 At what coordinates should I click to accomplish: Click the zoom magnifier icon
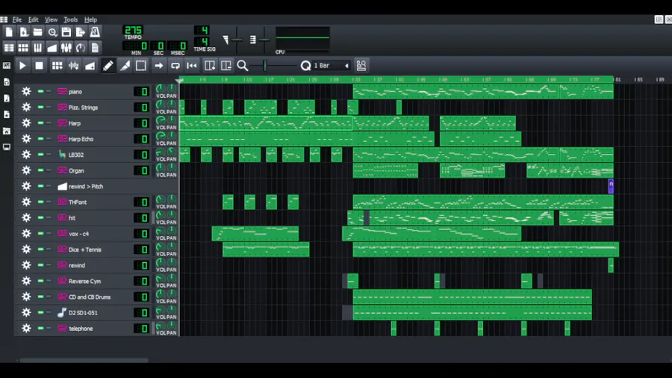tap(243, 66)
